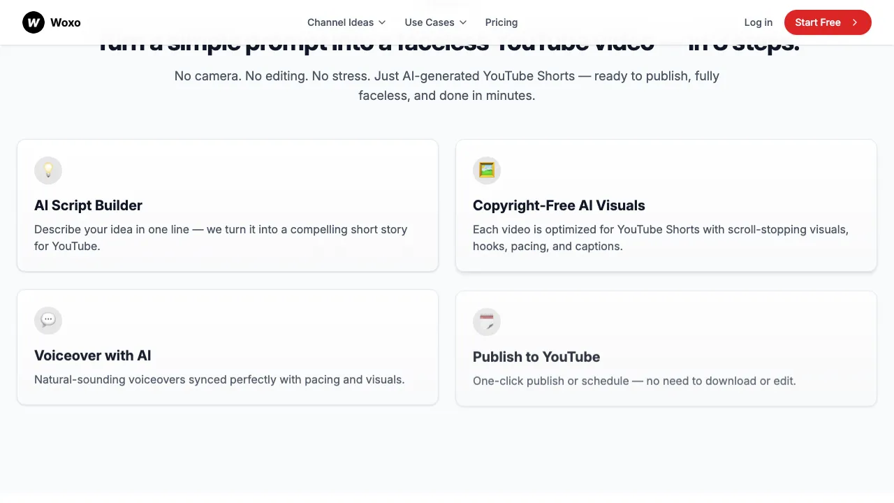
Task: Click the Start Free button
Action: [x=828, y=22]
